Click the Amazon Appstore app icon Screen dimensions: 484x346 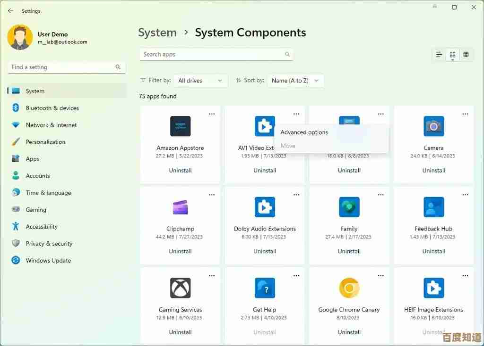(180, 126)
